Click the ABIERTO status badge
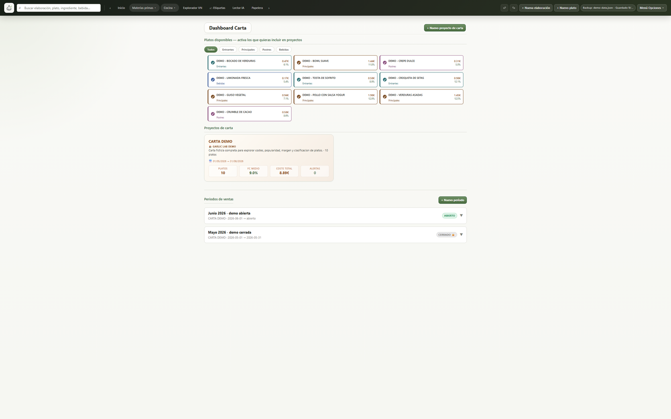The height and width of the screenshot is (419, 671). [x=450, y=215]
